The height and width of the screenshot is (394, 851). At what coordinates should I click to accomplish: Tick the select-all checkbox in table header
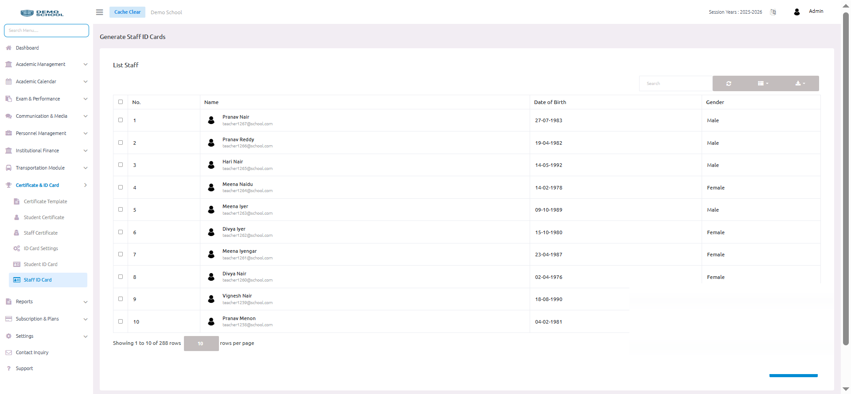(121, 102)
